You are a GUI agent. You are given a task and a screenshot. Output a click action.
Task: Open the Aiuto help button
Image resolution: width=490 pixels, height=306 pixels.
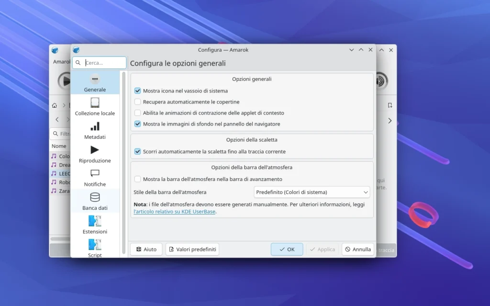146,249
